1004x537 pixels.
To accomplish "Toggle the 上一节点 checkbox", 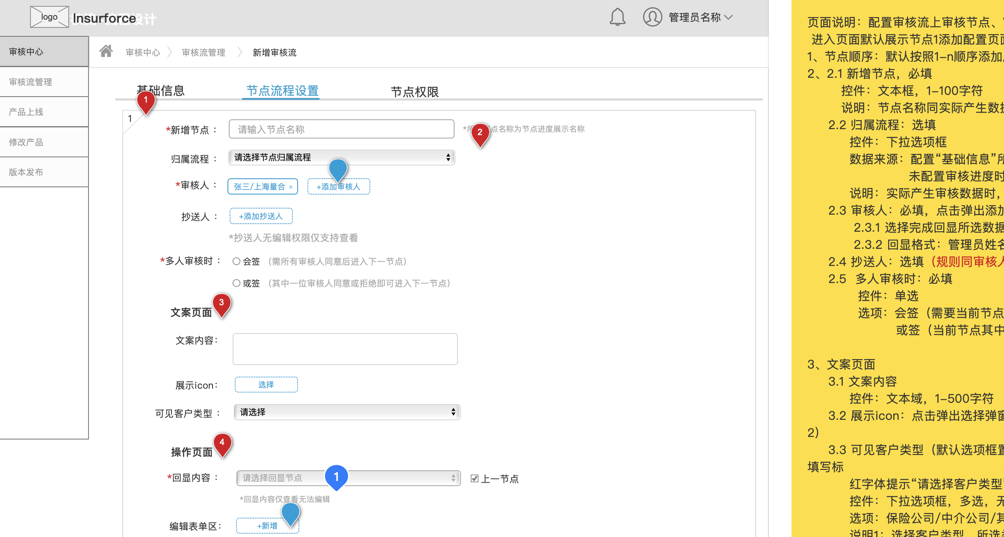I will point(474,478).
